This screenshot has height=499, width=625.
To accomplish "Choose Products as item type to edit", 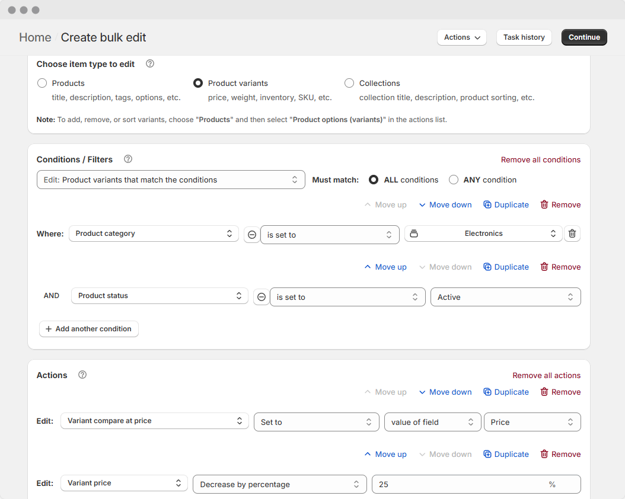I will click(x=42, y=83).
